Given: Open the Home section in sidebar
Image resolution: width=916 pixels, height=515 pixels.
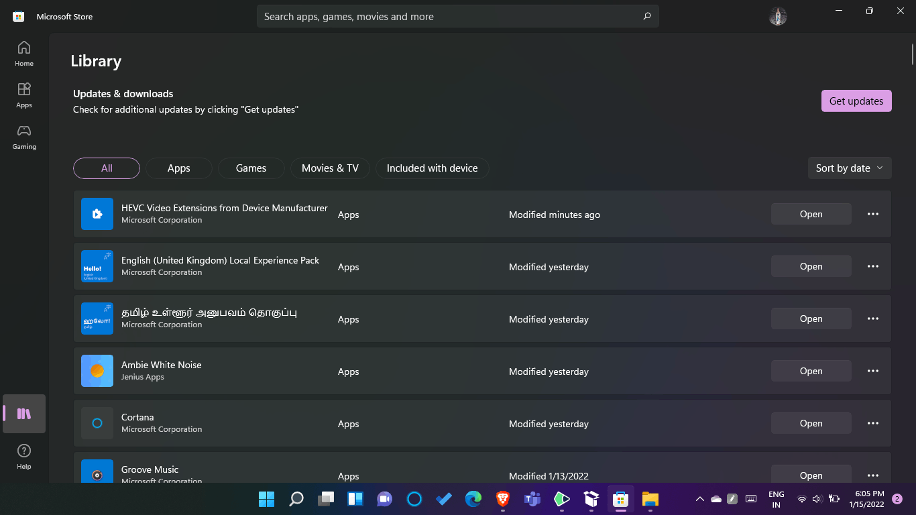Looking at the screenshot, I should (x=24, y=54).
